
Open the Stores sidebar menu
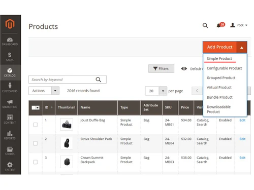pos(10,151)
